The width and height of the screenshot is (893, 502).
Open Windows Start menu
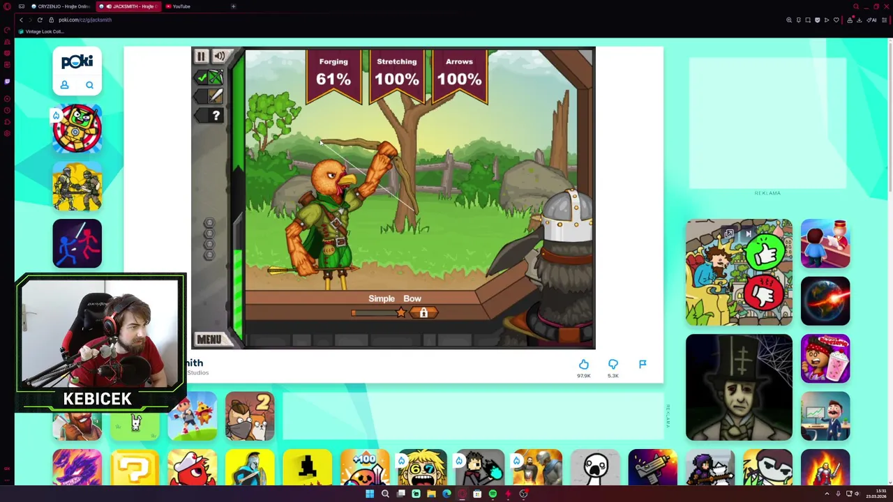pyautogui.click(x=370, y=494)
